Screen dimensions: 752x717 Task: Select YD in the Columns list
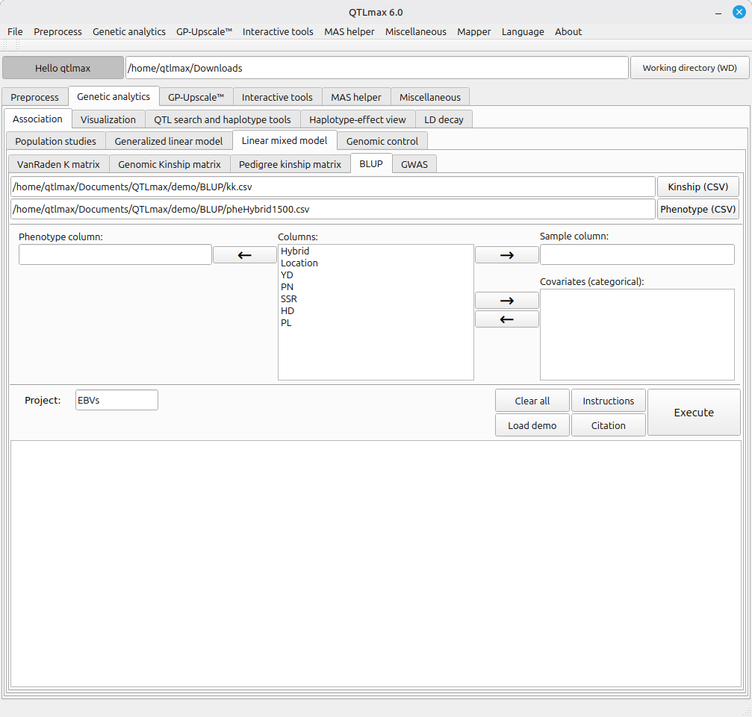(287, 275)
